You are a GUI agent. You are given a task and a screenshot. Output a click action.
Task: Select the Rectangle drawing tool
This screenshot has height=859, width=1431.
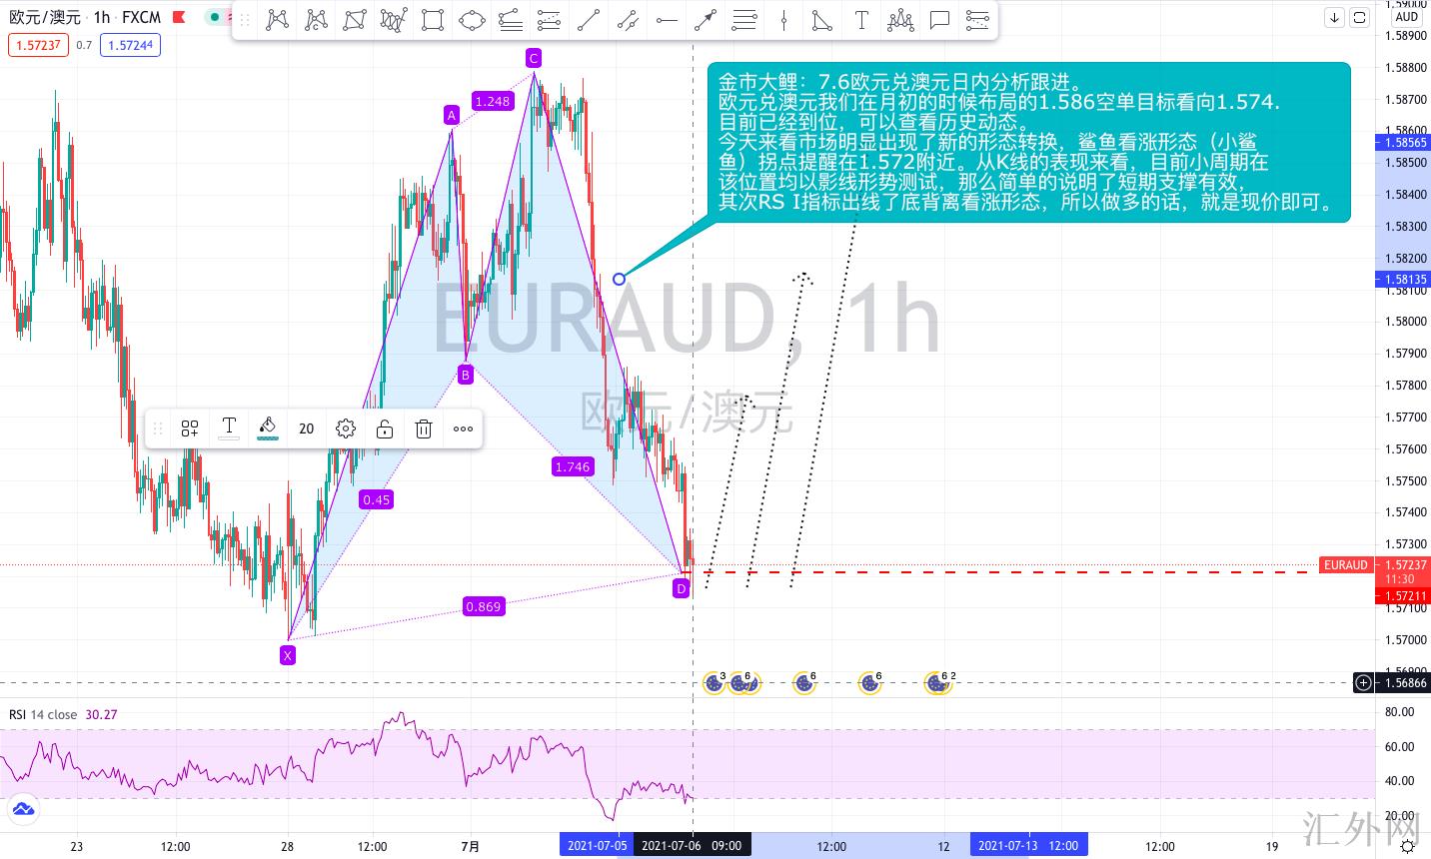tap(433, 19)
